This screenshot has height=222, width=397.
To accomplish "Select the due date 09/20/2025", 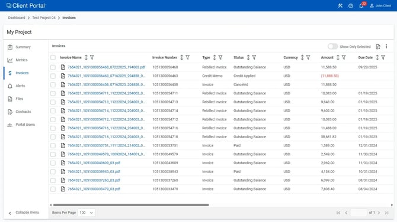I will 367,67.
